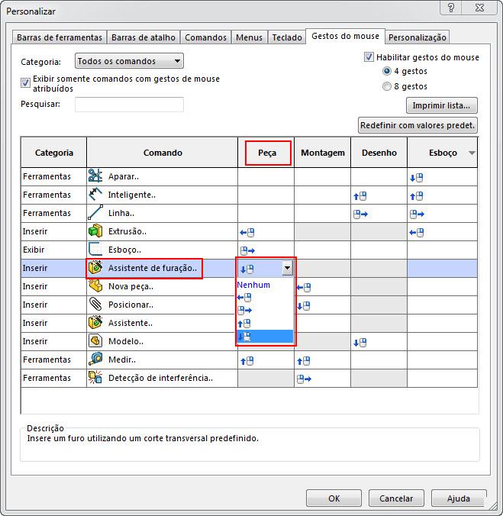
Task: Select the 8 gestos radio button
Action: tap(387, 86)
